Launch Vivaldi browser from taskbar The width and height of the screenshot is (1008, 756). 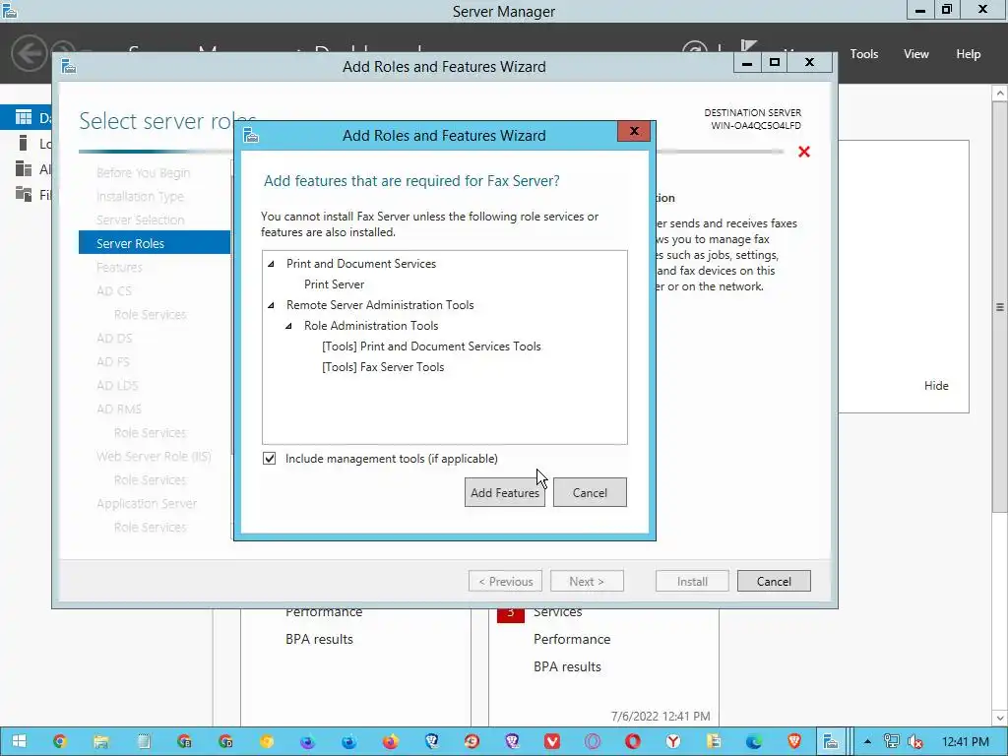coord(551,741)
